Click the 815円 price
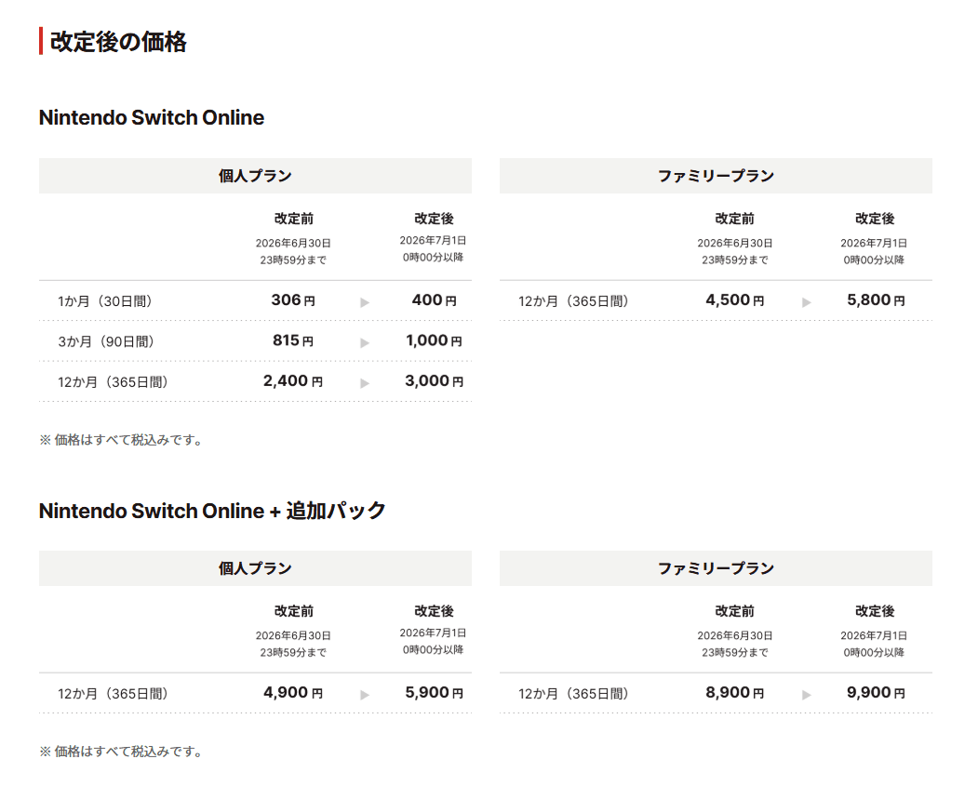This screenshot has height=799, width=978. click(293, 341)
